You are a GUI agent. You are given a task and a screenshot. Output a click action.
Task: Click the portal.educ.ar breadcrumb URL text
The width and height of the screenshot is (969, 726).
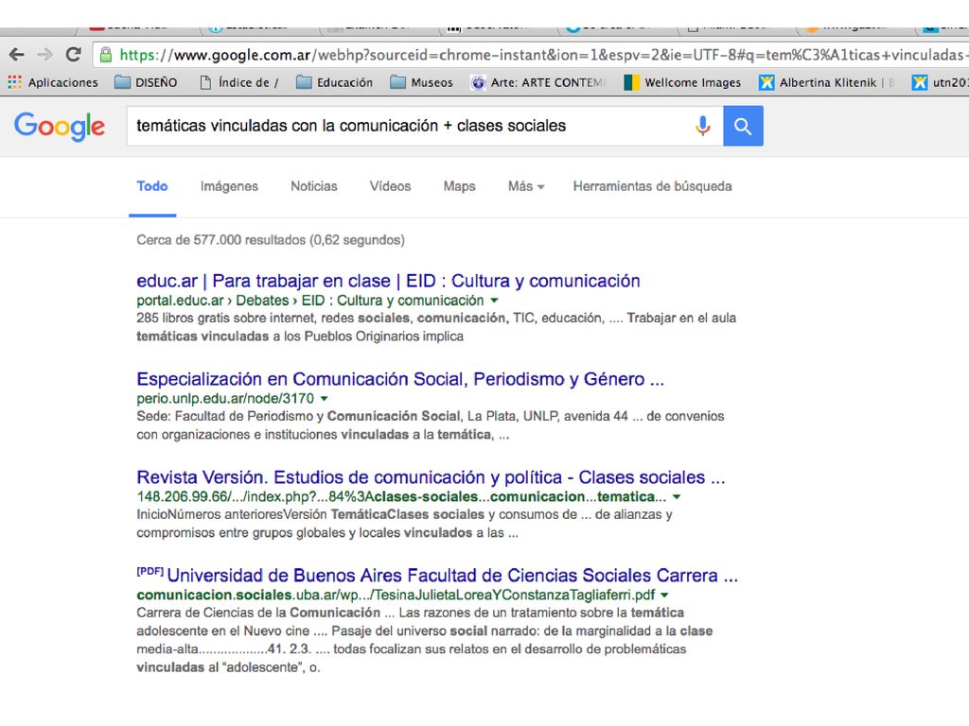[310, 301]
